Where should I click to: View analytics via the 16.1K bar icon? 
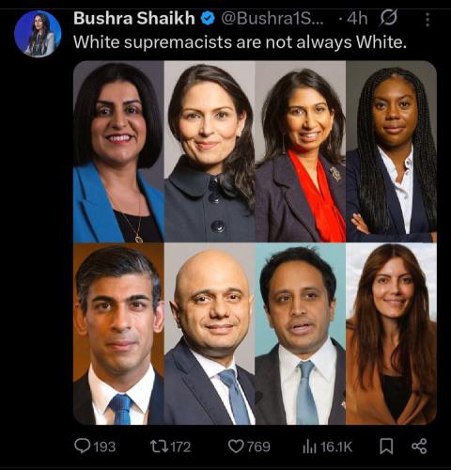[310, 446]
